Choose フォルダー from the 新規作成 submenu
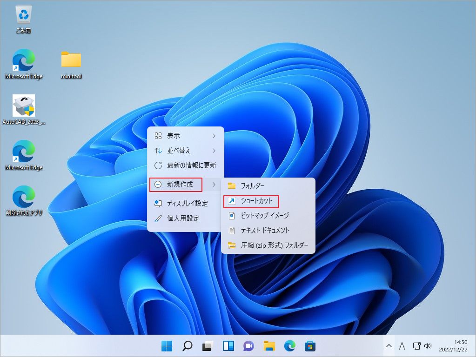Image resolution: width=476 pixels, height=357 pixels. (254, 185)
